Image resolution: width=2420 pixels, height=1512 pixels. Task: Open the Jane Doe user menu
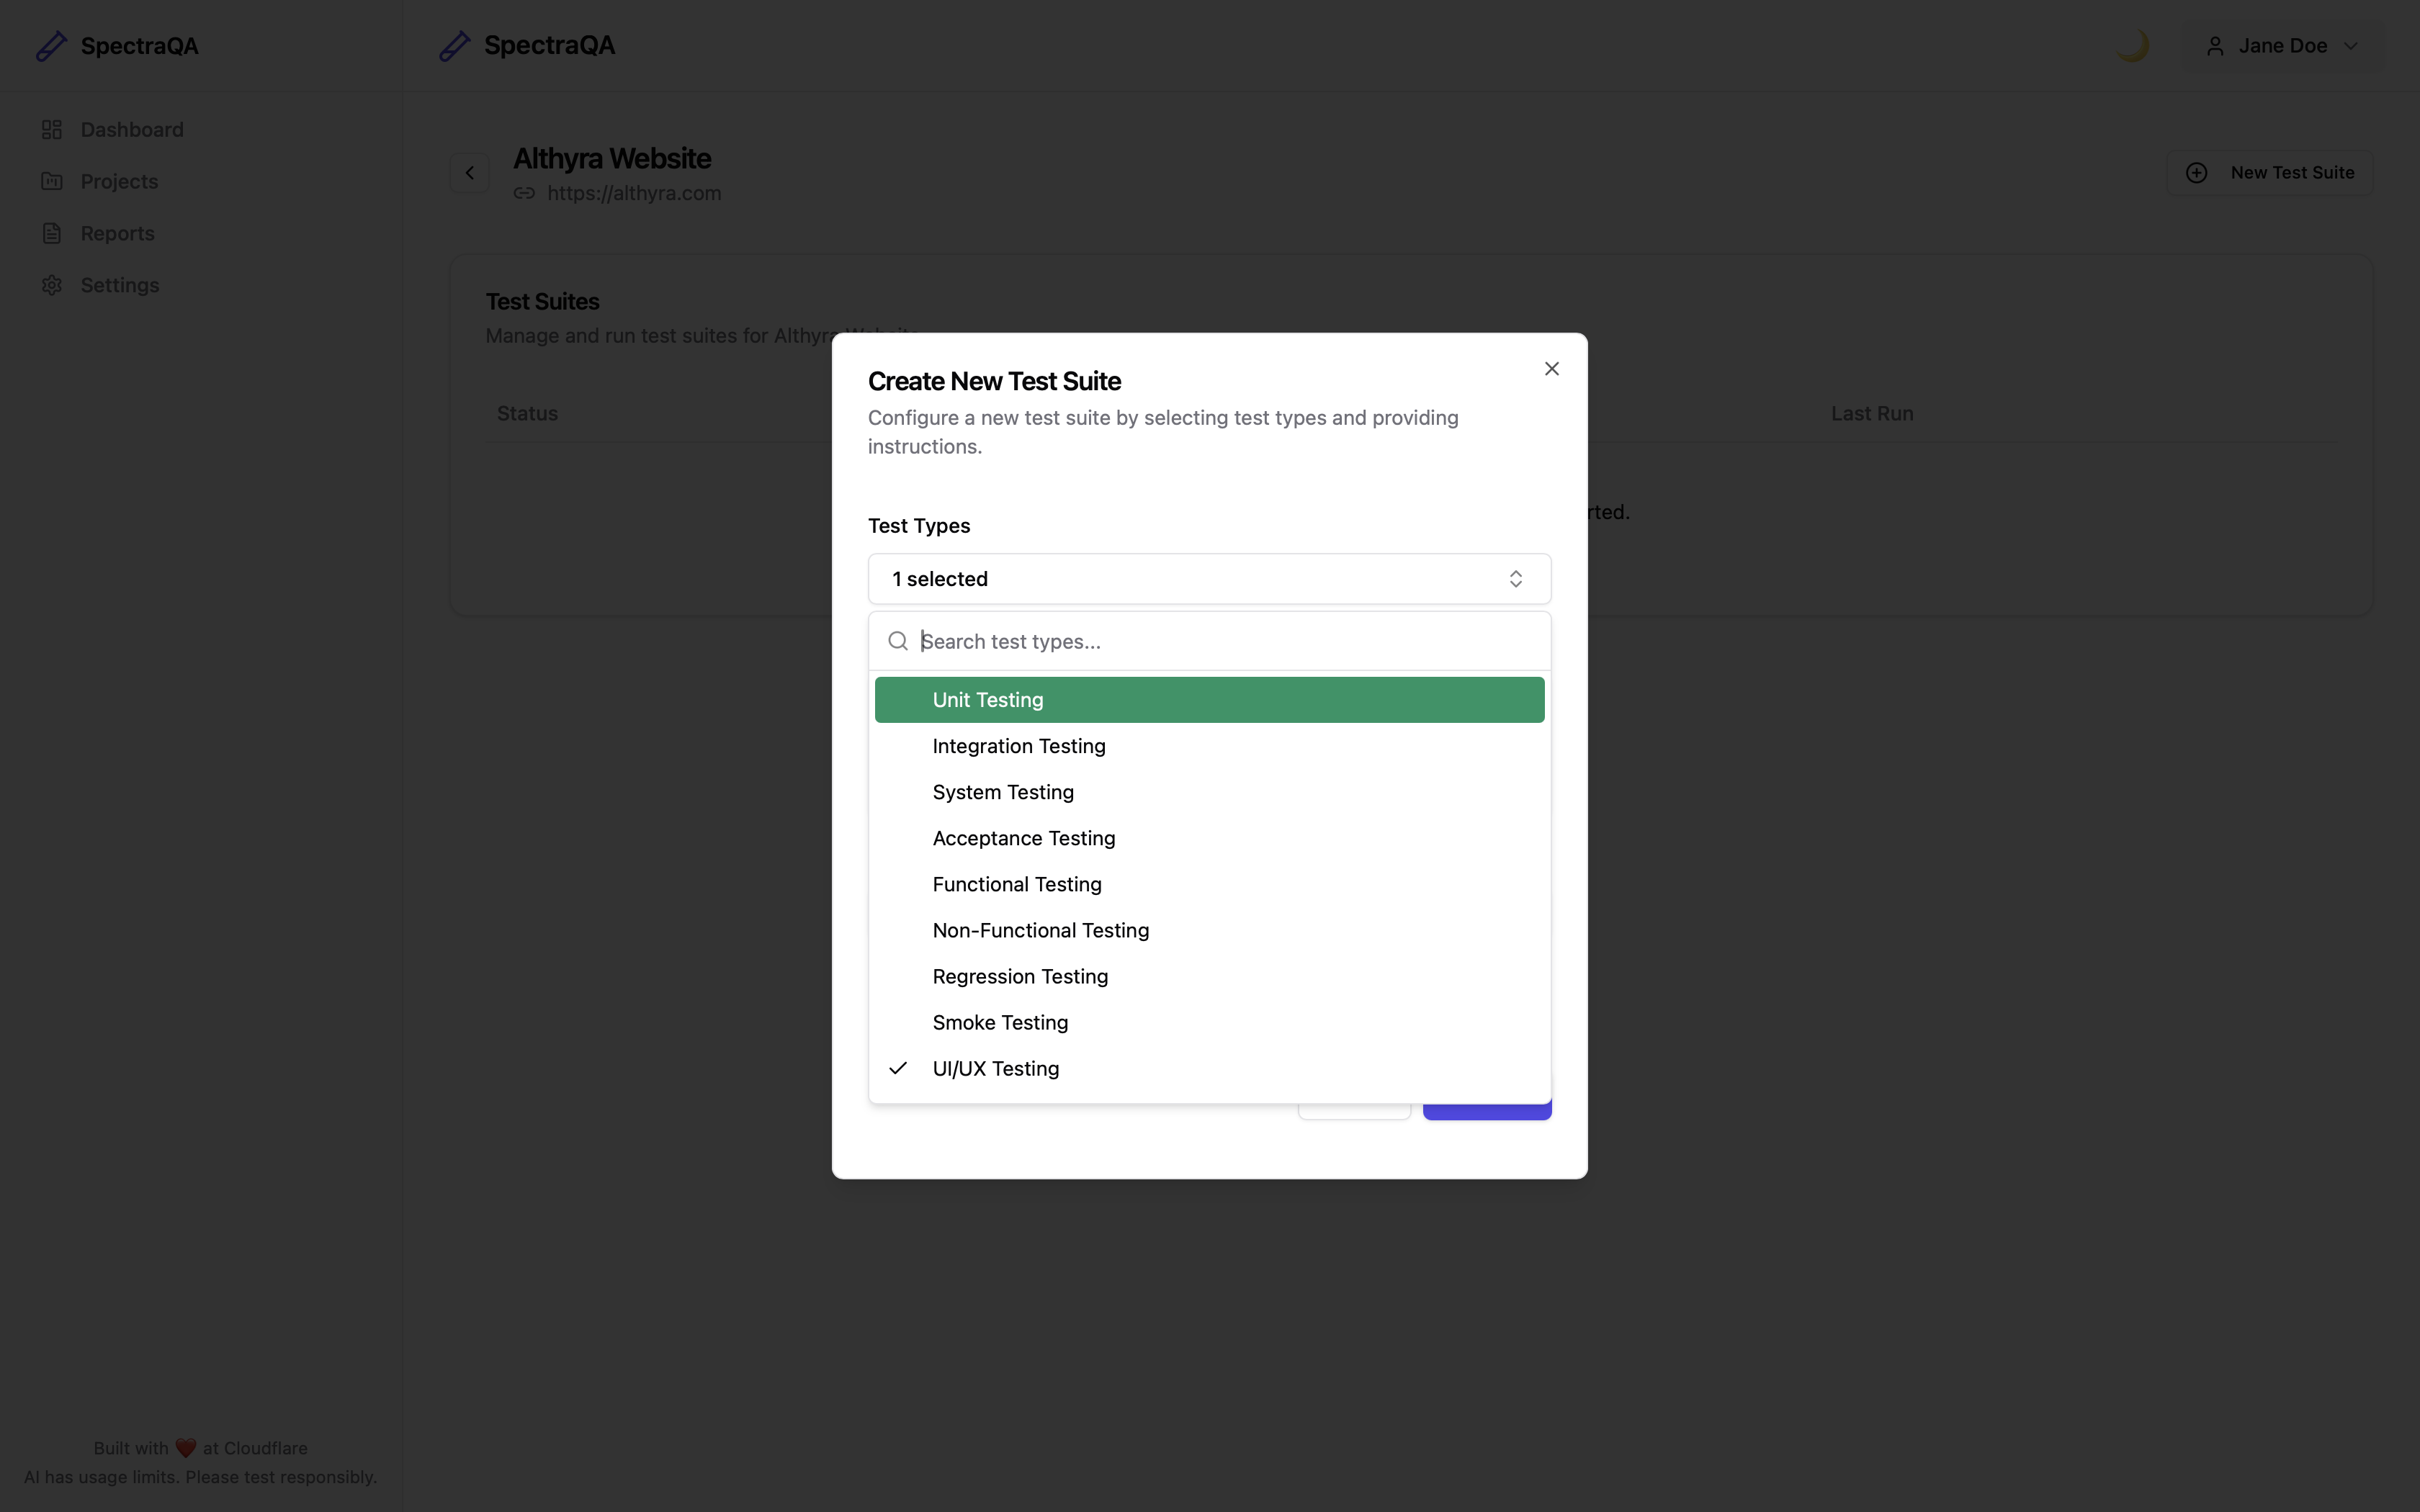click(x=2282, y=46)
